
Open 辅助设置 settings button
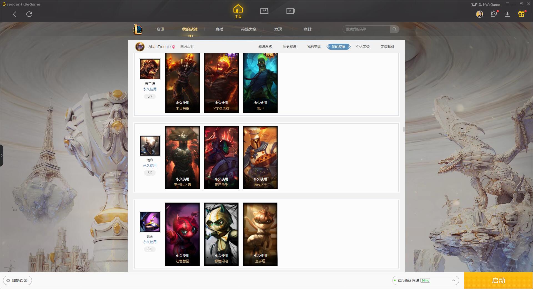click(17, 281)
